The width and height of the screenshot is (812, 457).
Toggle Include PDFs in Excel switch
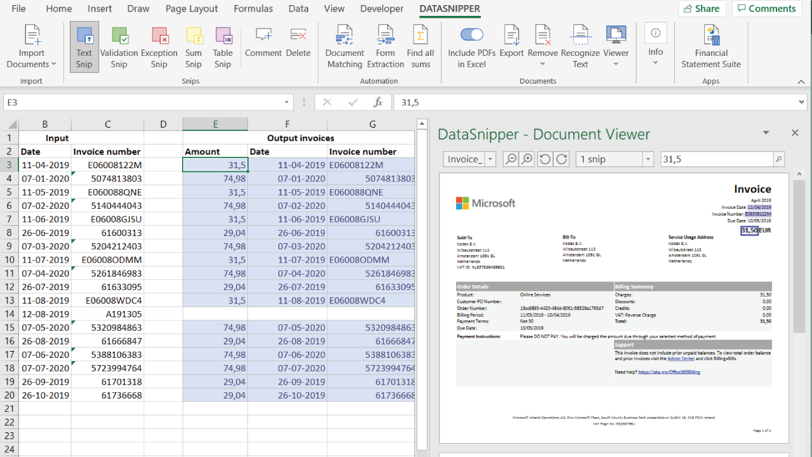471,35
